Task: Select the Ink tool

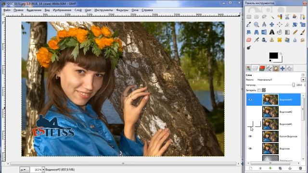Action: pos(264,40)
